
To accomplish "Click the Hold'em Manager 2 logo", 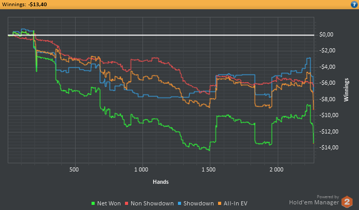I will point(347,202).
